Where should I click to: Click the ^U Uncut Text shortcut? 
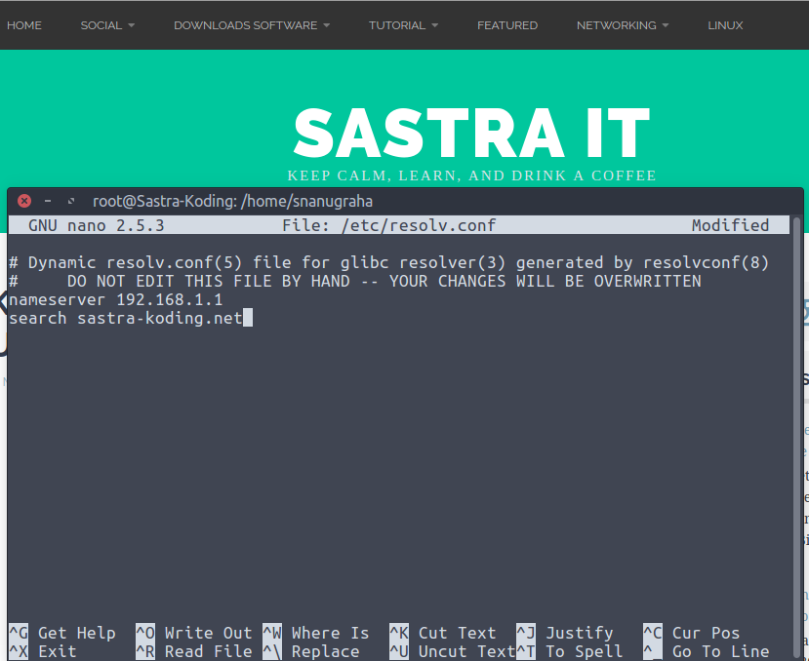point(453,651)
